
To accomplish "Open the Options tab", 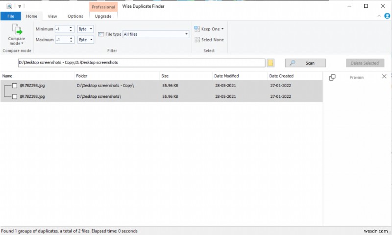I will click(x=75, y=16).
